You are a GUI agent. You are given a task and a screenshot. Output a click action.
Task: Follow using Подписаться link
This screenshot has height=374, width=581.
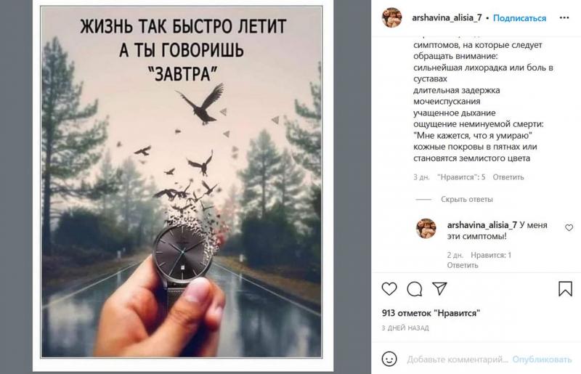[x=519, y=17]
